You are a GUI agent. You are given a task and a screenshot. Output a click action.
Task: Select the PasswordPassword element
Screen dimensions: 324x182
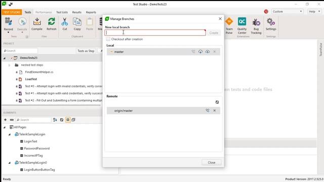(x=37, y=148)
